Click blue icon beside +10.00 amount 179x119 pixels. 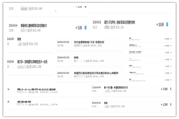pyautogui.click(x=167, y=24)
